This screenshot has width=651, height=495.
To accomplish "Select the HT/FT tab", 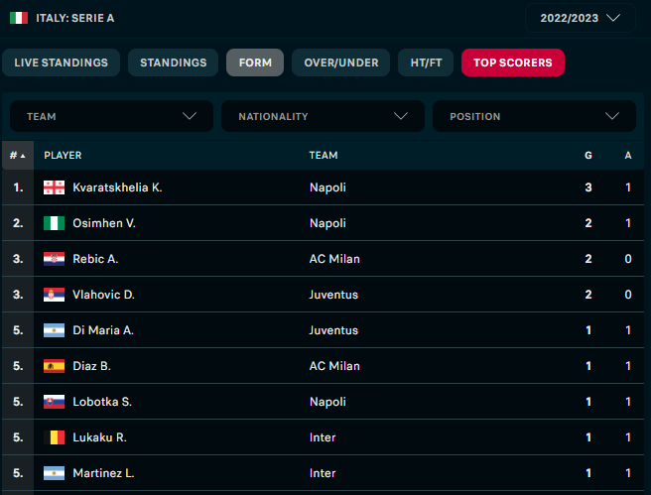I will tap(426, 62).
